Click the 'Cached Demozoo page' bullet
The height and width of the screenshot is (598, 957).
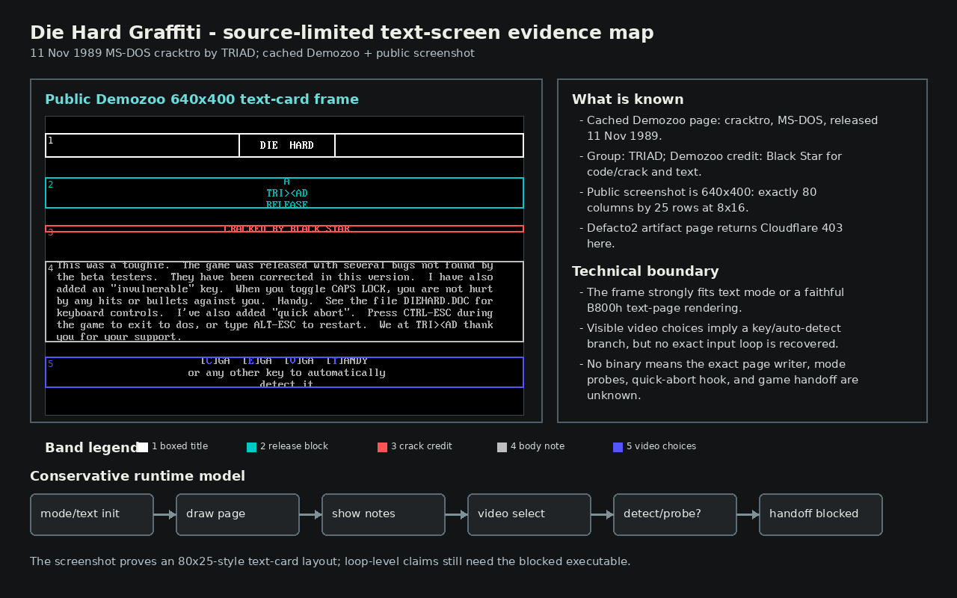click(x=729, y=128)
